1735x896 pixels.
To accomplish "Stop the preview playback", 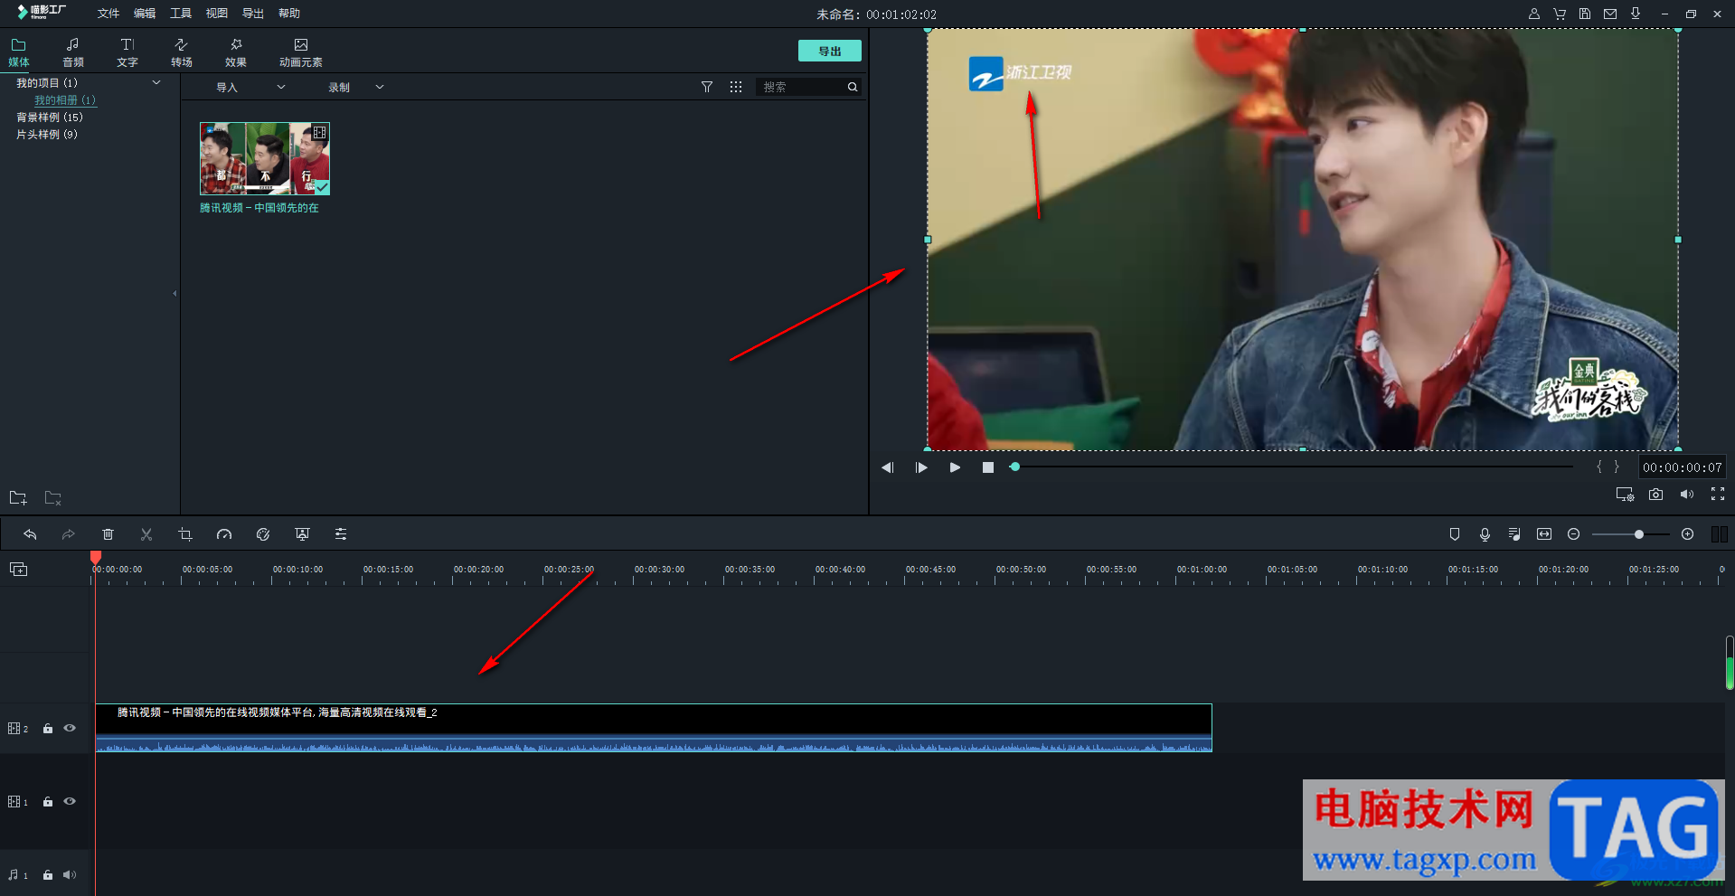I will pos(988,467).
